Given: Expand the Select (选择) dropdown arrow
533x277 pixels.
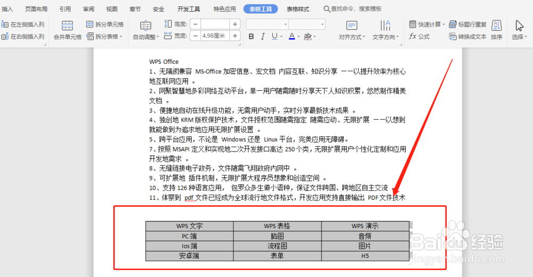Looking at the screenshot, I should [526, 37].
